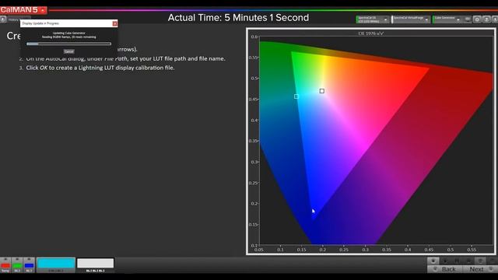Click the text 'Click OK to create a Lightning LUT'
This screenshot has width=498, height=280.
tap(100, 68)
